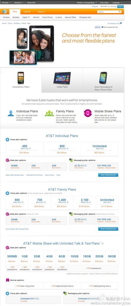
Task: Click the Individual Plans person icon
Action: click(11, 113)
